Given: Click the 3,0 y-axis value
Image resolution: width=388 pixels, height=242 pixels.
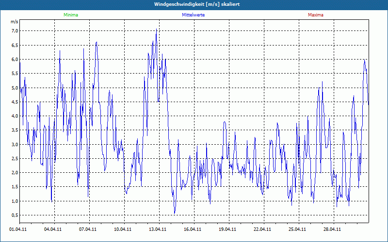Looking at the screenshot, I should click(15, 144).
